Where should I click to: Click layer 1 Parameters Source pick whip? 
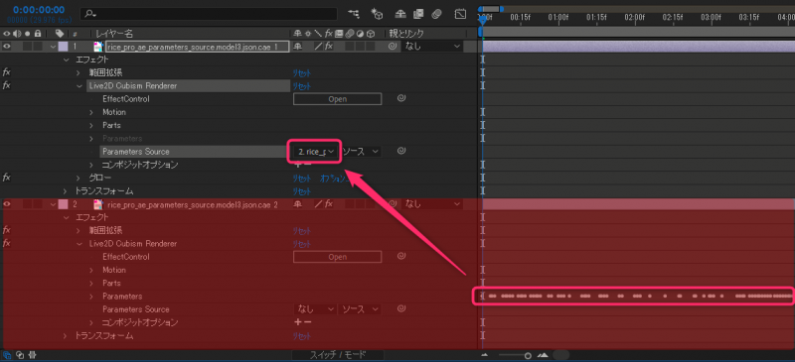[401, 151]
